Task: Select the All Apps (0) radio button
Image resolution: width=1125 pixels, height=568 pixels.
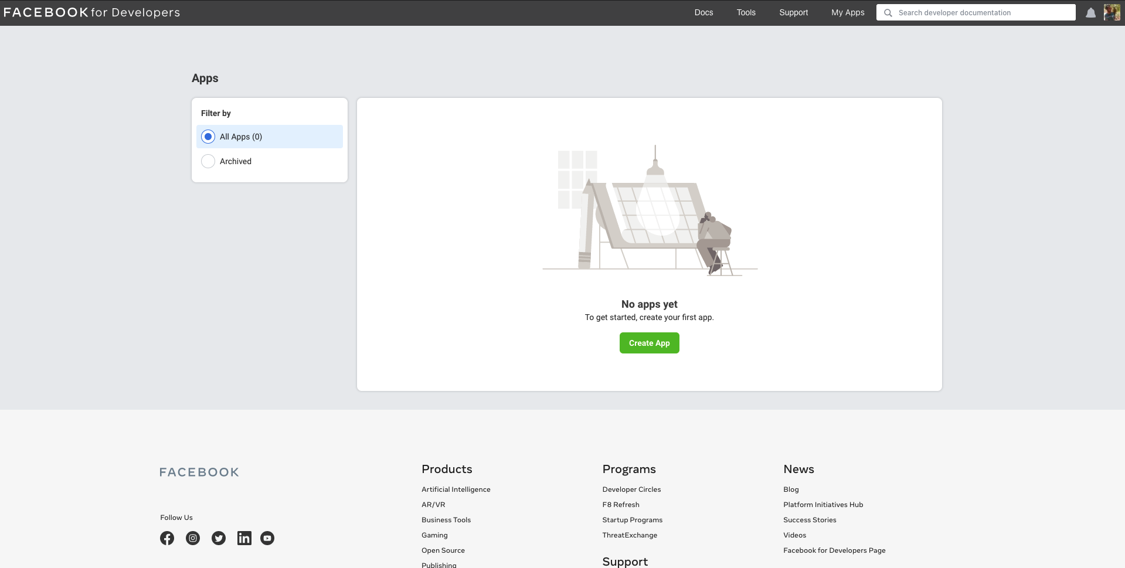Action: point(208,137)
